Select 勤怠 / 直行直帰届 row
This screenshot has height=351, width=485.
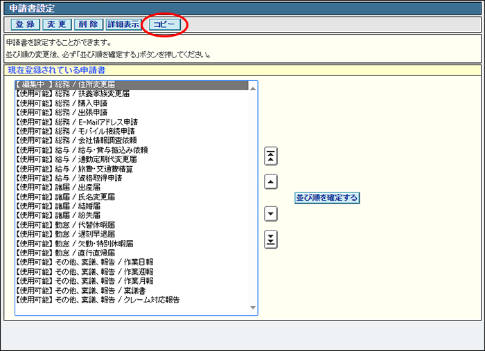(x=132, y=253)
